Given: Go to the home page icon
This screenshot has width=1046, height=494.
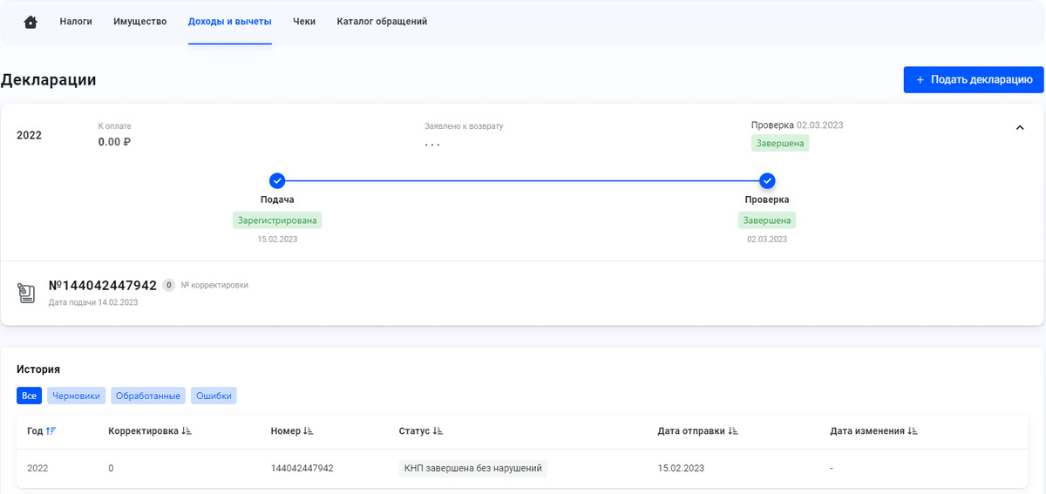Looking at the screenshot, I should point(31,22).
